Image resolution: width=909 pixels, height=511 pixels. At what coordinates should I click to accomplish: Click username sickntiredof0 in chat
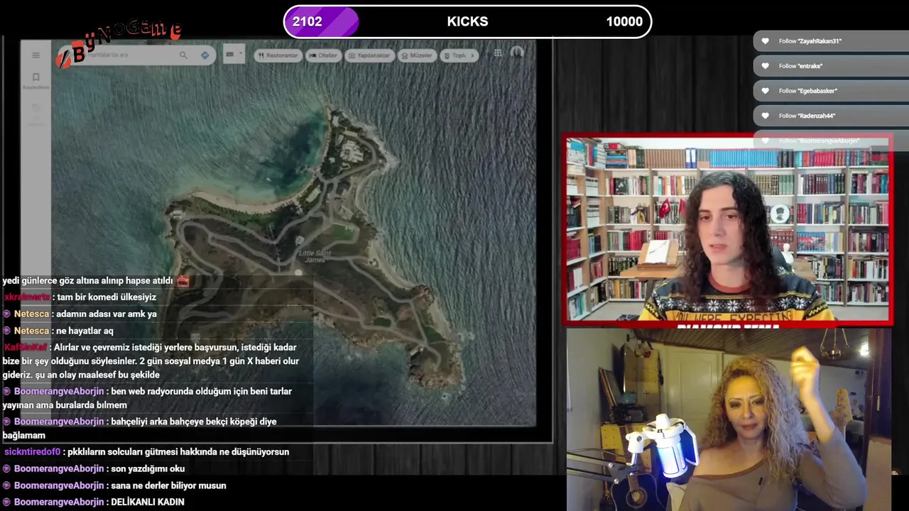pyautogui.click(x=33, y=452)
